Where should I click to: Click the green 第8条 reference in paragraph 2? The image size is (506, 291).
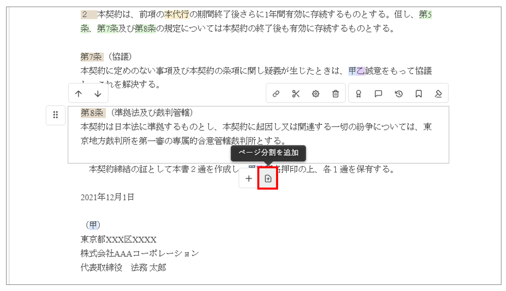click(x=145, y=28)
